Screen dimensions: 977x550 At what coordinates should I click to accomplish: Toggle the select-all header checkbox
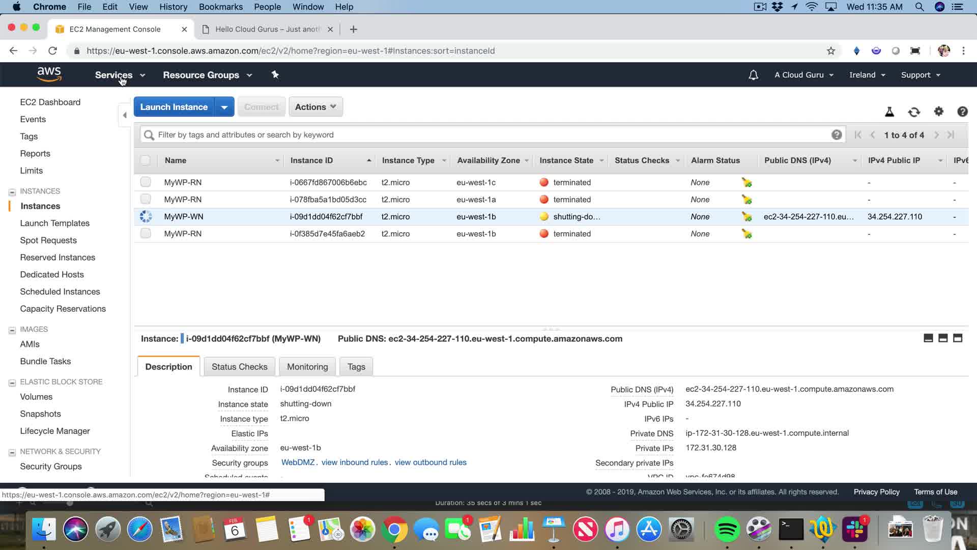(146, 160)
